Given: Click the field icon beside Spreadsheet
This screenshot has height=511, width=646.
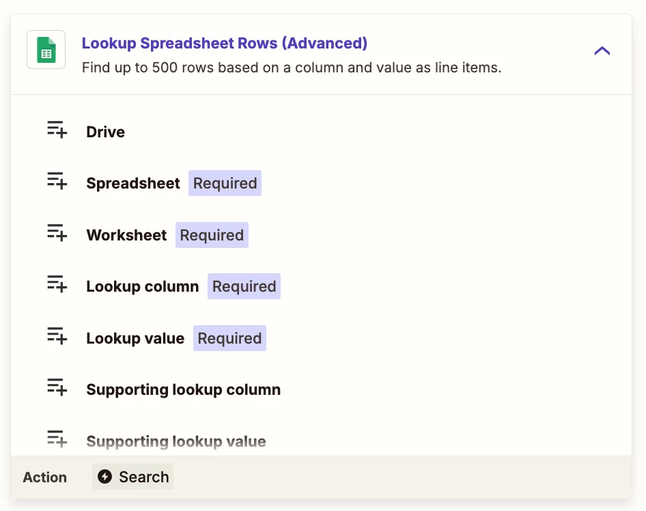Looking at the screenshot, I should click(57, 180).
